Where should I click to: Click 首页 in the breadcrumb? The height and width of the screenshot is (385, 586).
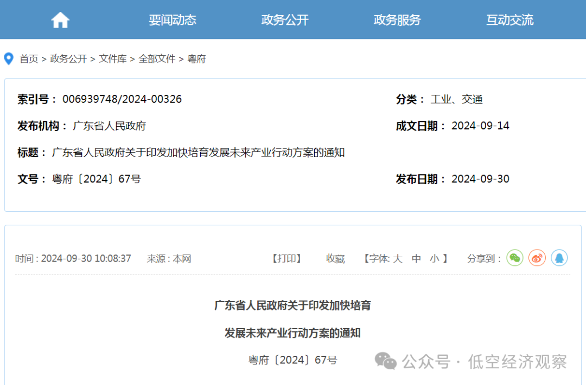pos(29,59)
